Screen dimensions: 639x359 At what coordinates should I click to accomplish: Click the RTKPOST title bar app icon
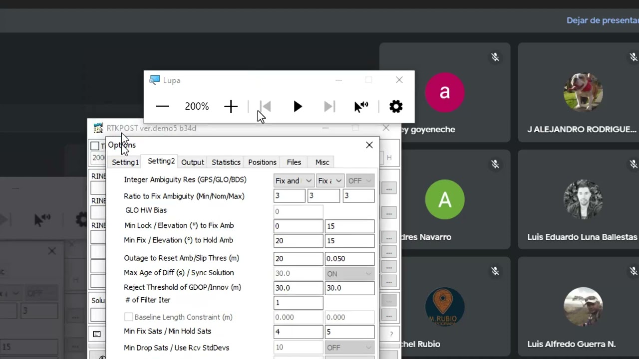tap(98, 128)
